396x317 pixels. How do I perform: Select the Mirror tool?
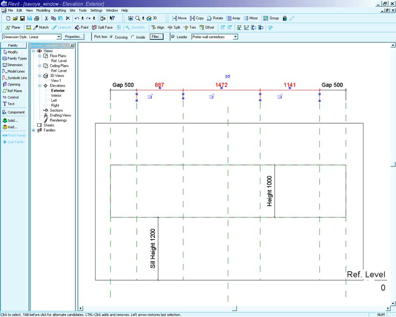(251, 18)
